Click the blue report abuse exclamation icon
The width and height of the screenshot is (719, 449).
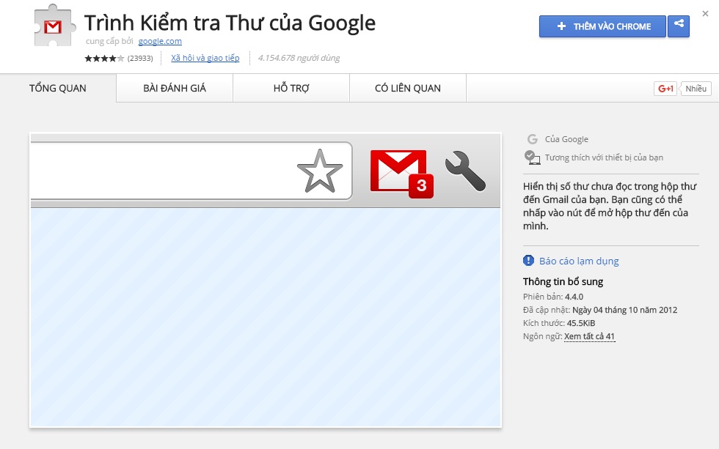tap(528, 261)
